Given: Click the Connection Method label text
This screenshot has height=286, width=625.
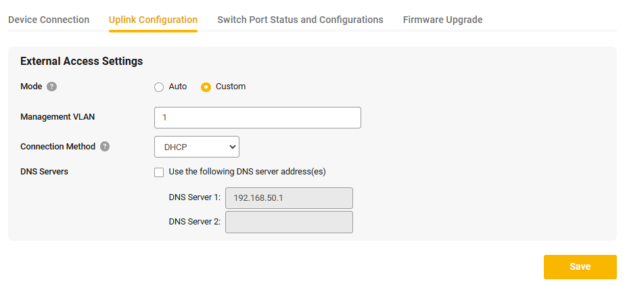Looking at the screenshot, I should tap(57, 147).
